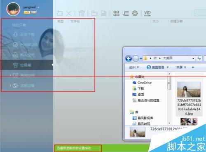Click the document file icon in toolbar

(104, 13)
